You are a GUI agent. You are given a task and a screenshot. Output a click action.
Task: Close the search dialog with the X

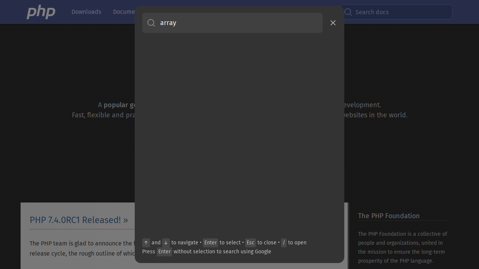click(333, 23)
